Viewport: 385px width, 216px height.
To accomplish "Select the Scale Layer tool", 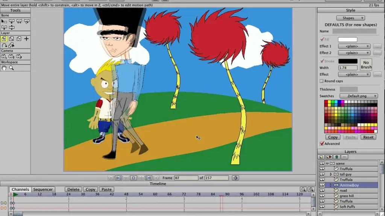I will 12,39.
